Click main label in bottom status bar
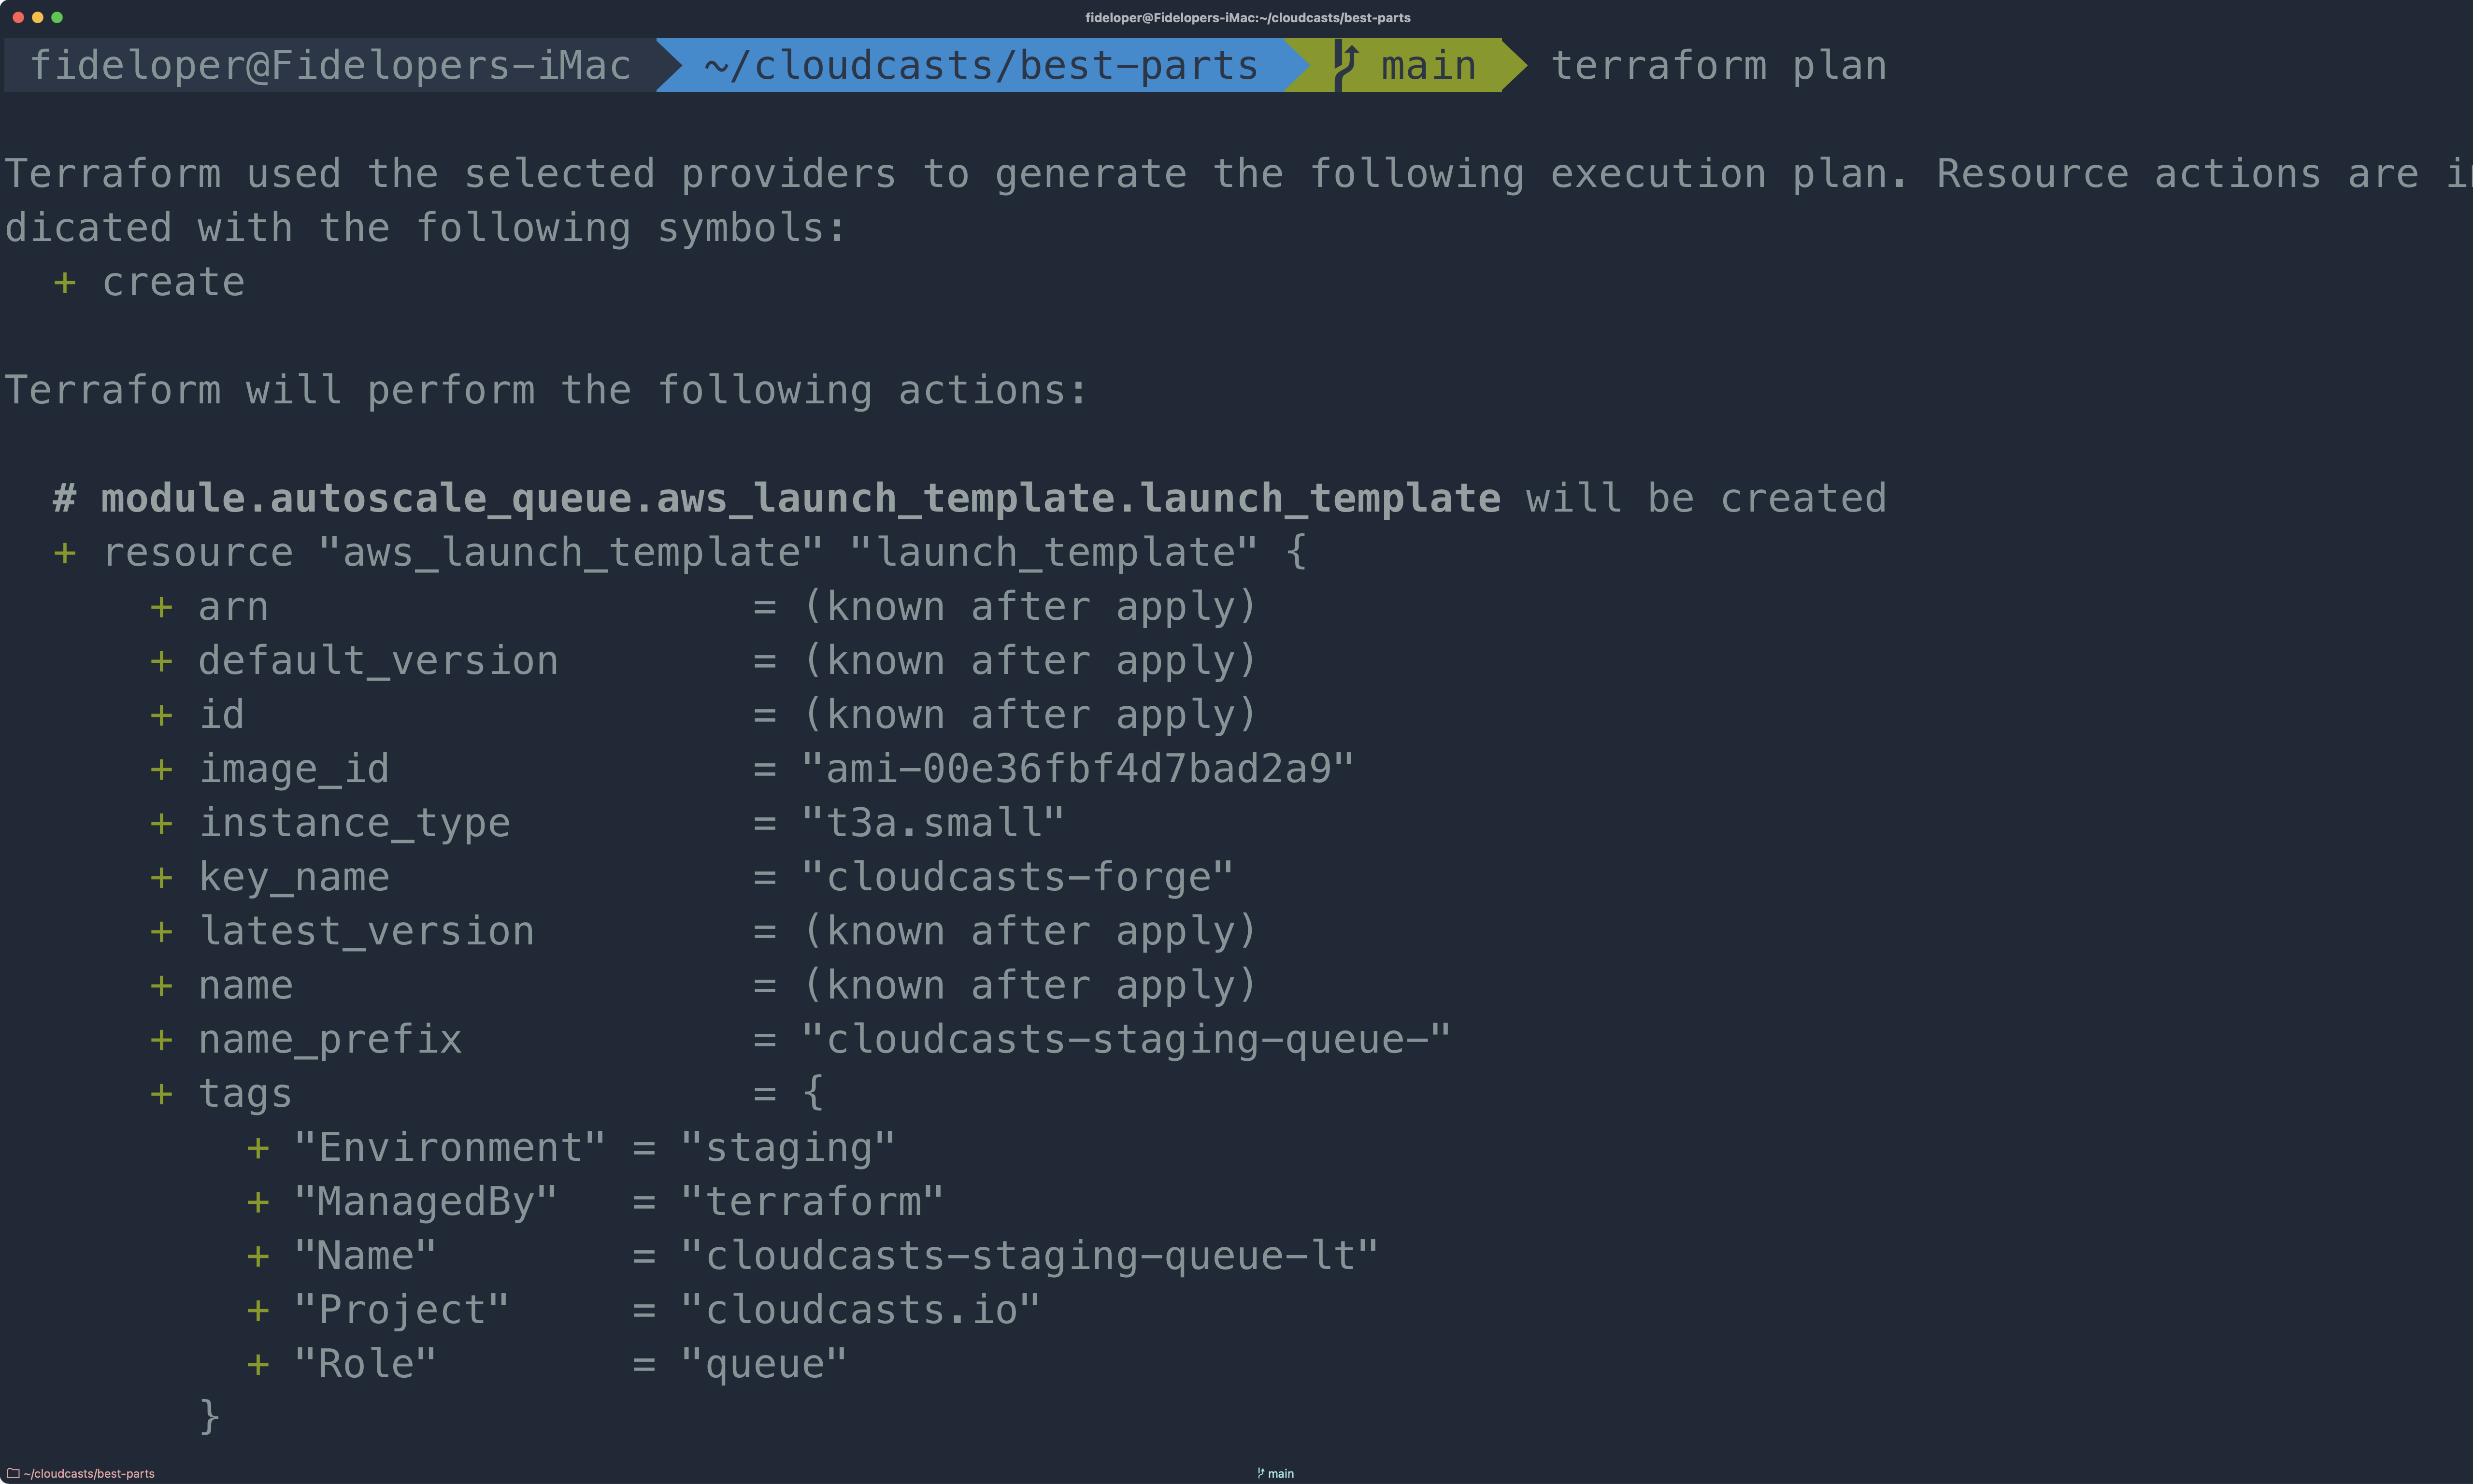Image resolution: width=2473 pixels, height=1484 pixels. point(1281,1473)
